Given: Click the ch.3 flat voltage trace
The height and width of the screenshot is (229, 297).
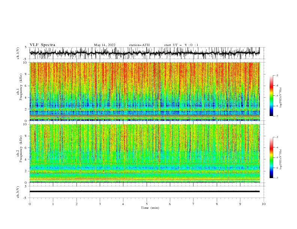Looking at the screenshot, I should pos(144,192).
